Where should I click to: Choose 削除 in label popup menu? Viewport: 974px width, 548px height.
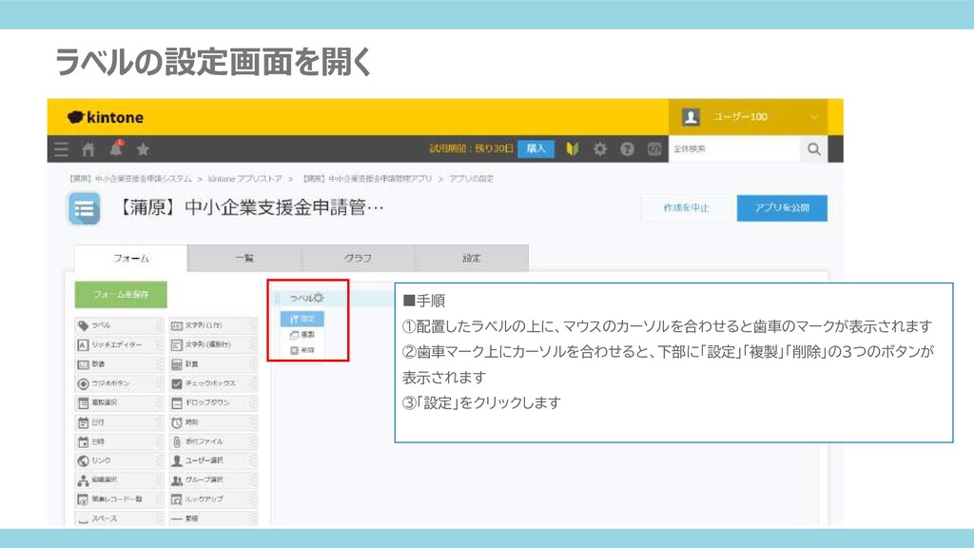[302, 350]
